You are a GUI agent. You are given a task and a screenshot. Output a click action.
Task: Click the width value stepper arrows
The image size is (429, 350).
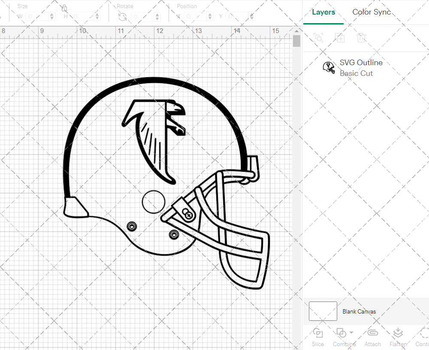[51, 16]
